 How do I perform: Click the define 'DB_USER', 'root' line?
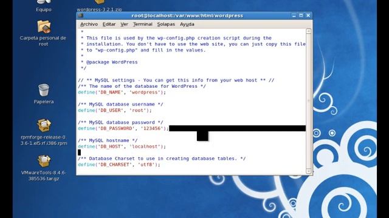pyautogui.click(x=115, y=110)
